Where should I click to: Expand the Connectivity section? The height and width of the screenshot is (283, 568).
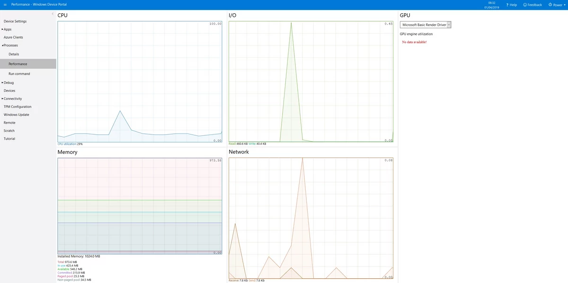12,99
